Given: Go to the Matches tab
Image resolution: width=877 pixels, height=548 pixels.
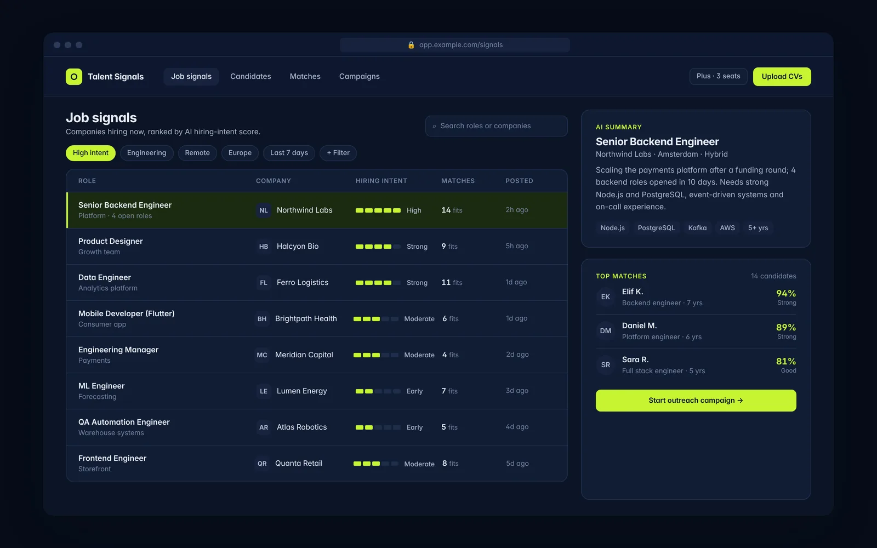Looking at the screenshot, I should [305, 77].
